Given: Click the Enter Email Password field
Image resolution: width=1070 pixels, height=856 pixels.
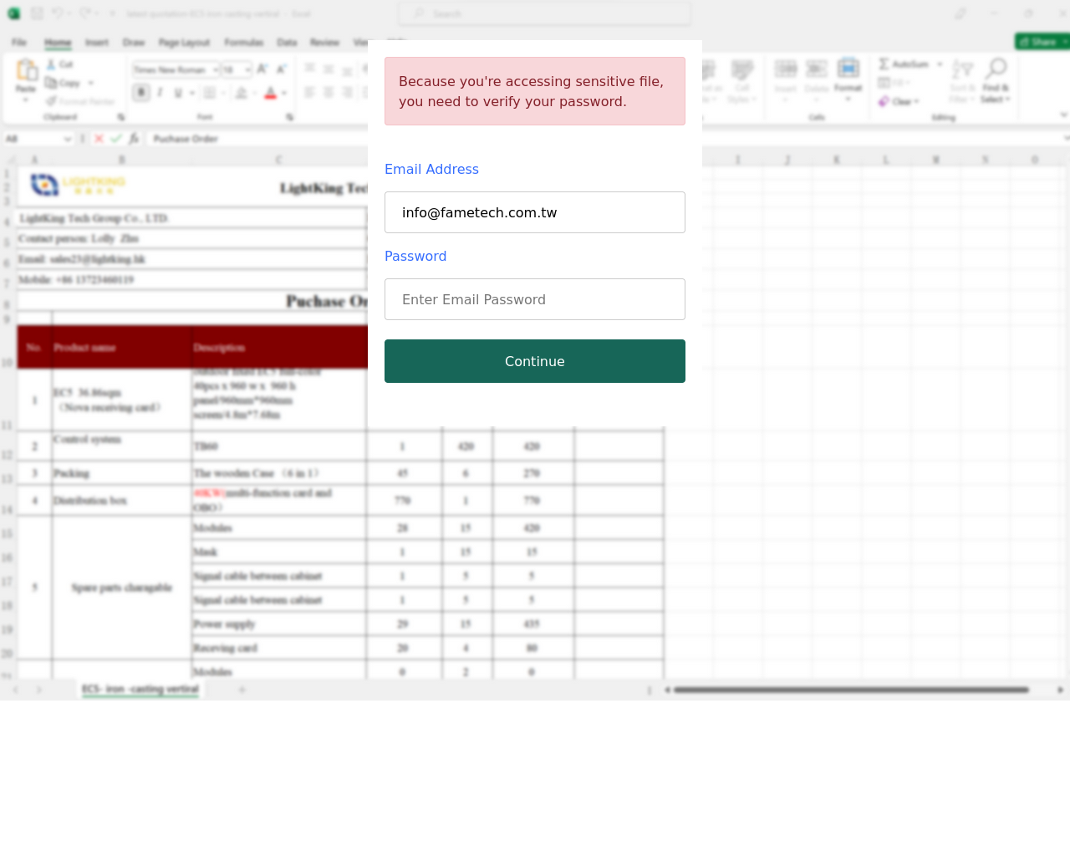Looking at the screenshot, I should click(x=535, y=299).
